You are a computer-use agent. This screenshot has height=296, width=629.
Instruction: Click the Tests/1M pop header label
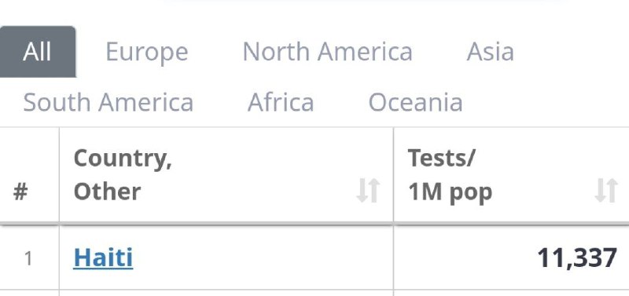point(450,174)
